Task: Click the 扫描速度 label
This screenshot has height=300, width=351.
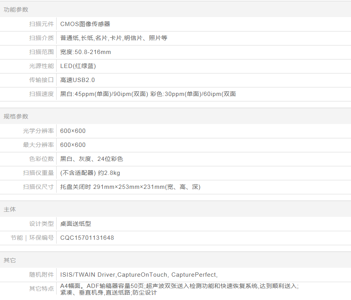Action: (x=41, y=94)
